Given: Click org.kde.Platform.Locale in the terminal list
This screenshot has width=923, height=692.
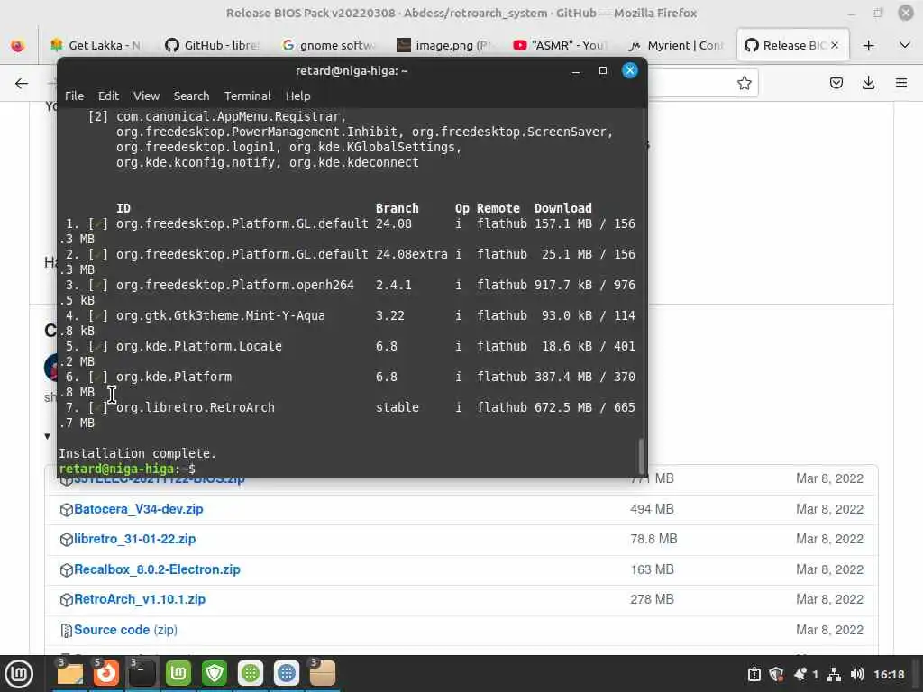Looking at the screenshot, I should [199, 346].
